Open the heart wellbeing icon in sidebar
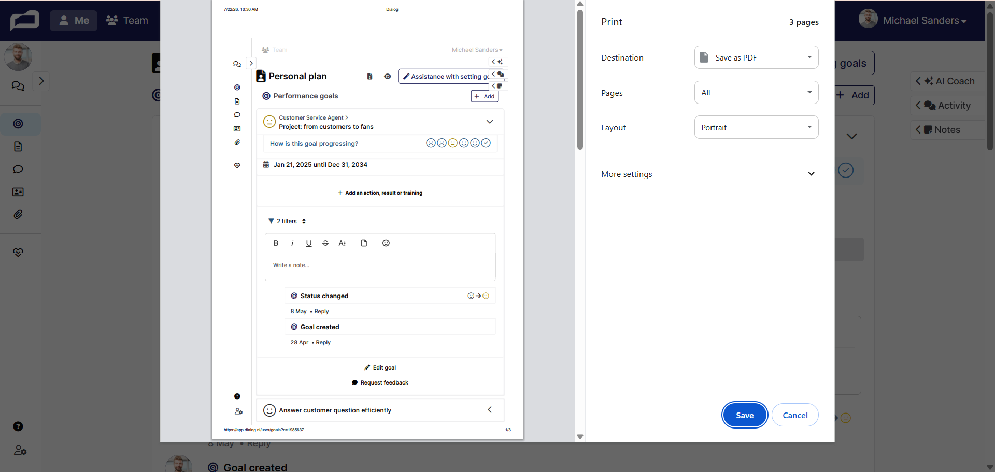The height and width of the screenshot is (472, 995). pyautogui.click(x=18, y=253)
